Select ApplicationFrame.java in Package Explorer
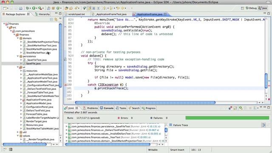272x153 pixels. [x=39, y=99]
